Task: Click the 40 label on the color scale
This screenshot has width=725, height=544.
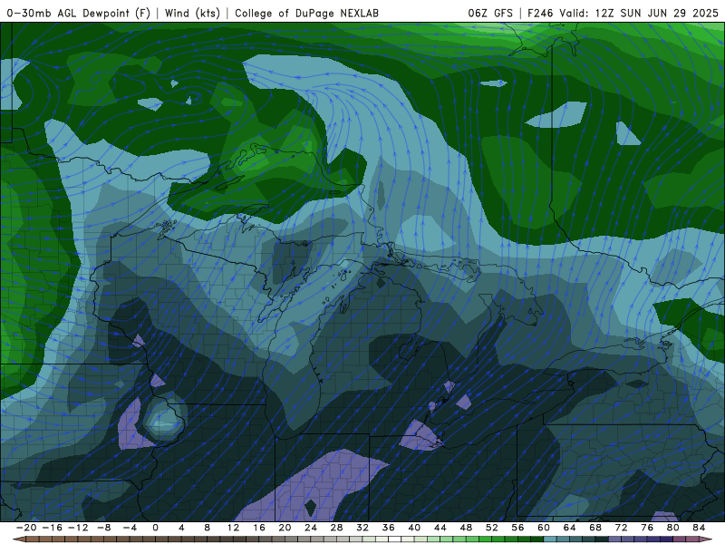Action: 414,528
